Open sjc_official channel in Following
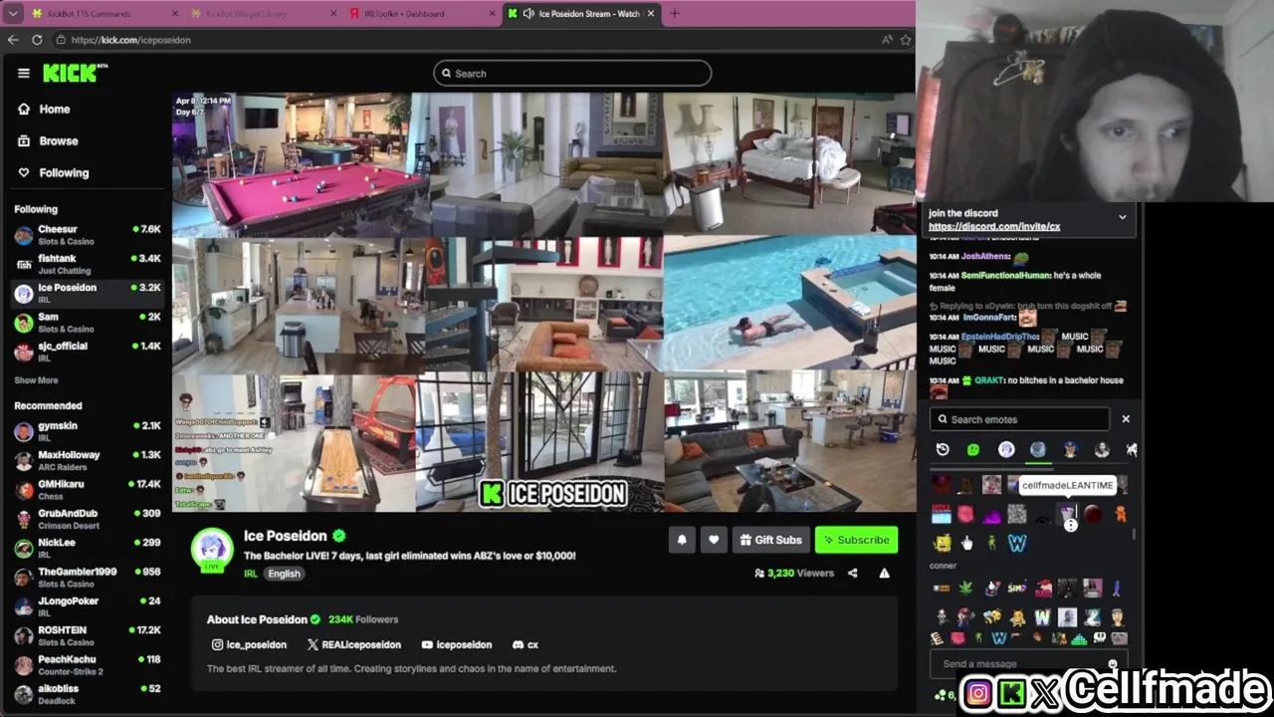1274x717 pixels. pos(88,352)
